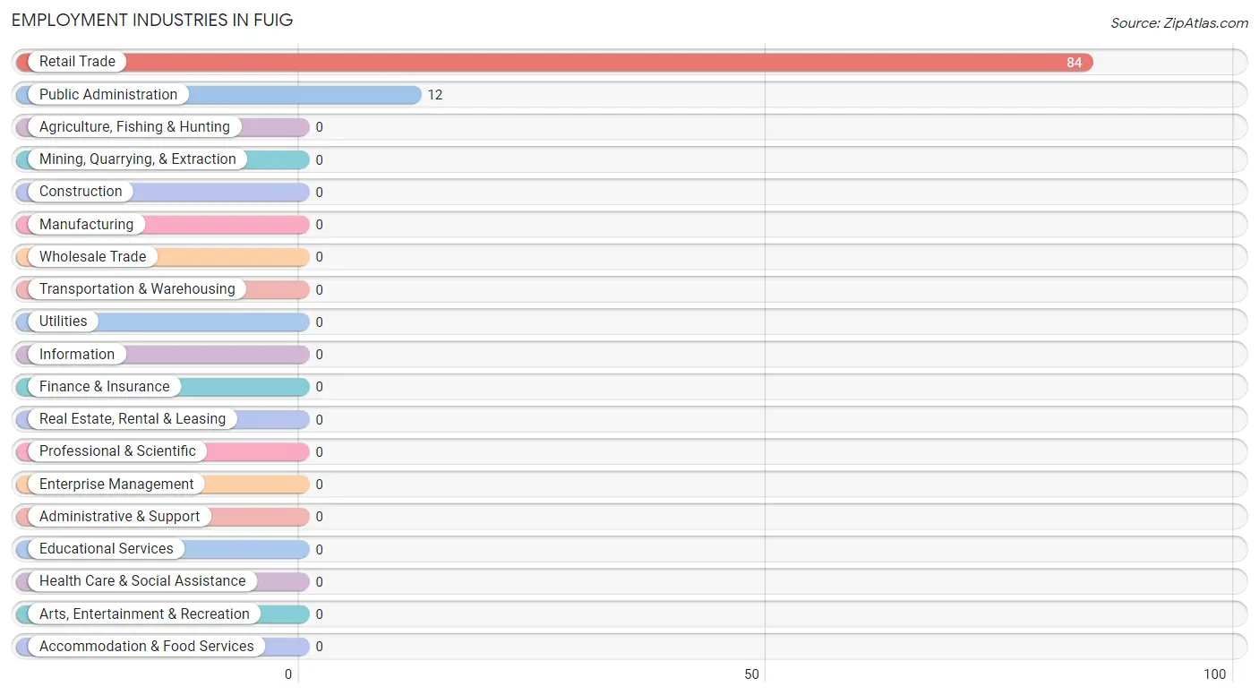Image resolution: width=1259 pixels, height=695 pixels.
Task: Click the chart title Employment Industries in Fuig
Action: [152, 20]
